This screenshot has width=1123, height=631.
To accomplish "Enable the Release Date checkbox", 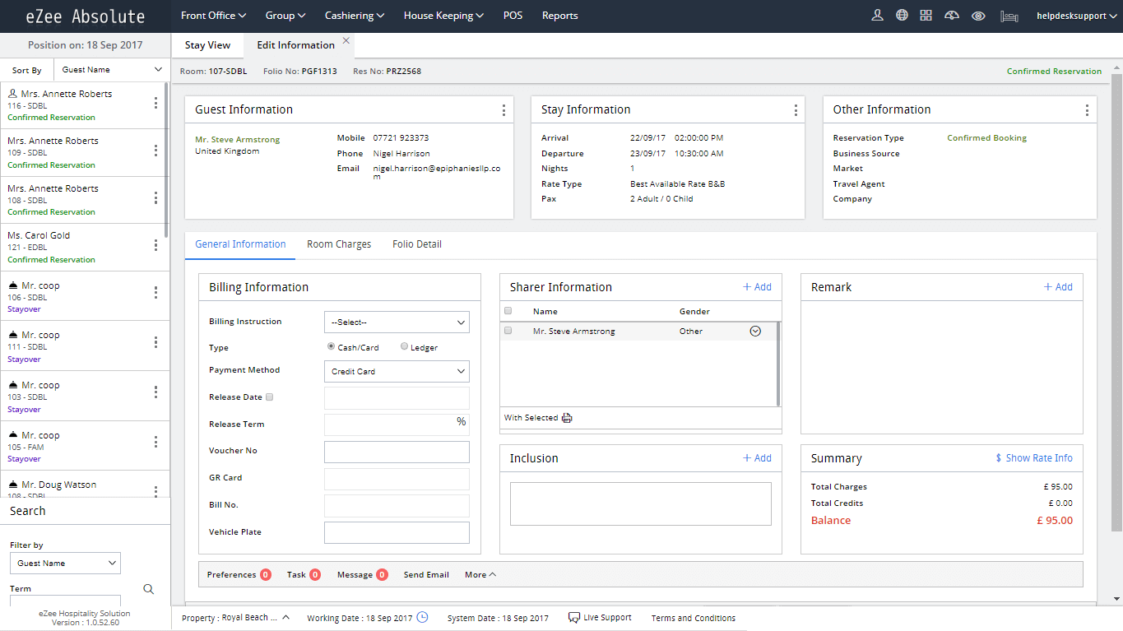I will [270, 397].
